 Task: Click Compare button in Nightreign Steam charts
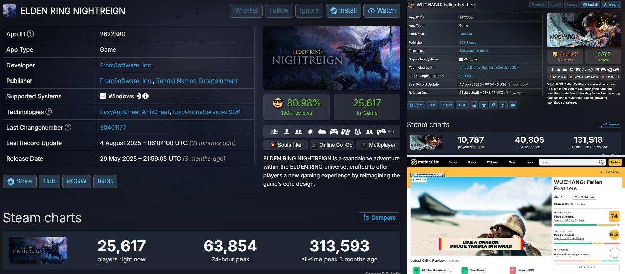(379, 218)
